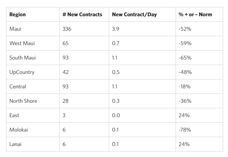
Task: Select the Molokai row label
Action: [18, 130]
